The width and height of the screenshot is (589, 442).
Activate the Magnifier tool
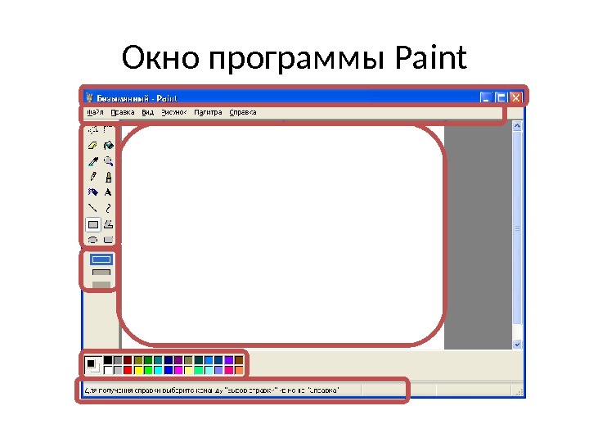click(x=109, y=161)
